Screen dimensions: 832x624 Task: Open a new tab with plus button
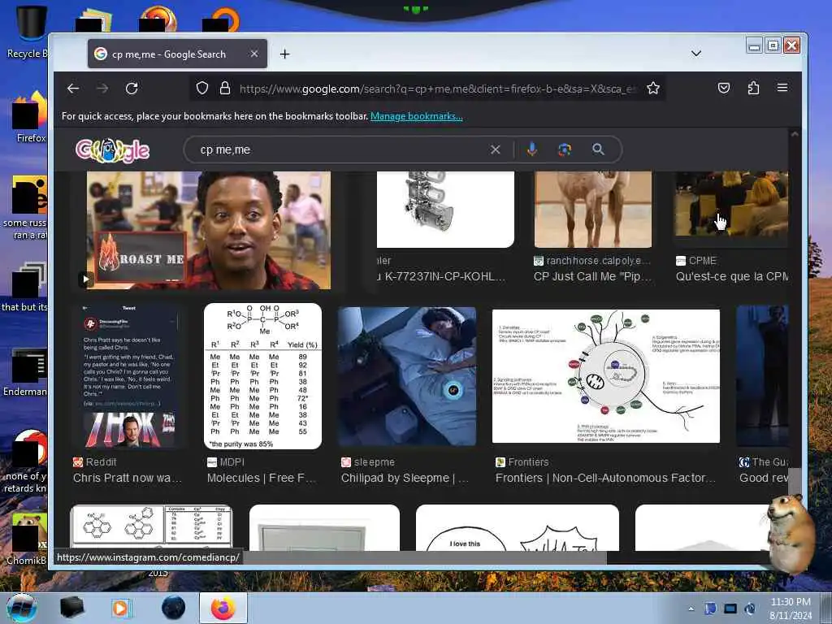(285, 54)
